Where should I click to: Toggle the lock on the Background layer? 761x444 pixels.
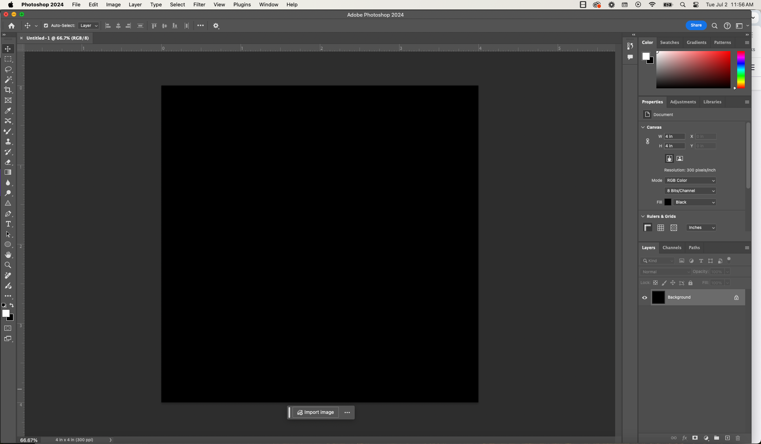pyautogui.click(x=736, y=297)
